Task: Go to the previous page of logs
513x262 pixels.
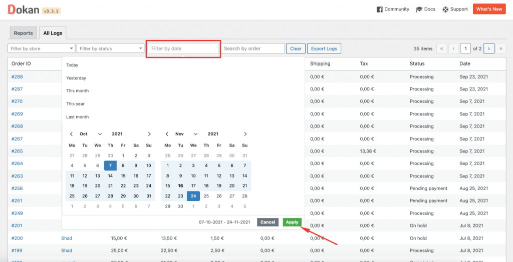Action: pyautogui.click(x=453, y=48)
